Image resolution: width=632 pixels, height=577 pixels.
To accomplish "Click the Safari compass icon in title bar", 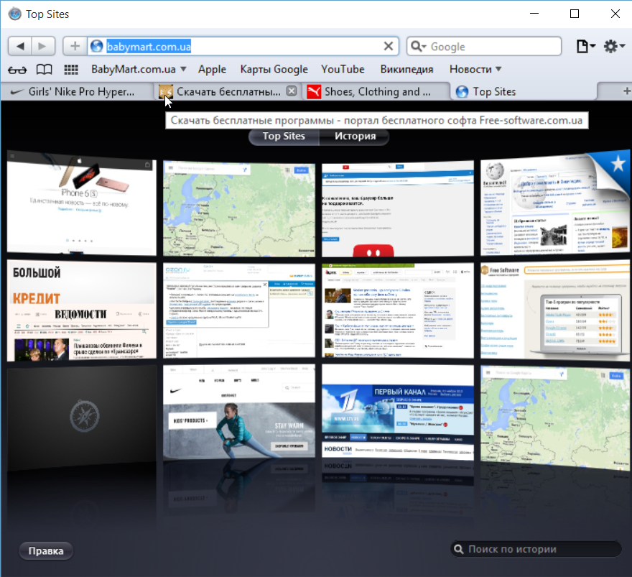I will [x=15, y=14].
